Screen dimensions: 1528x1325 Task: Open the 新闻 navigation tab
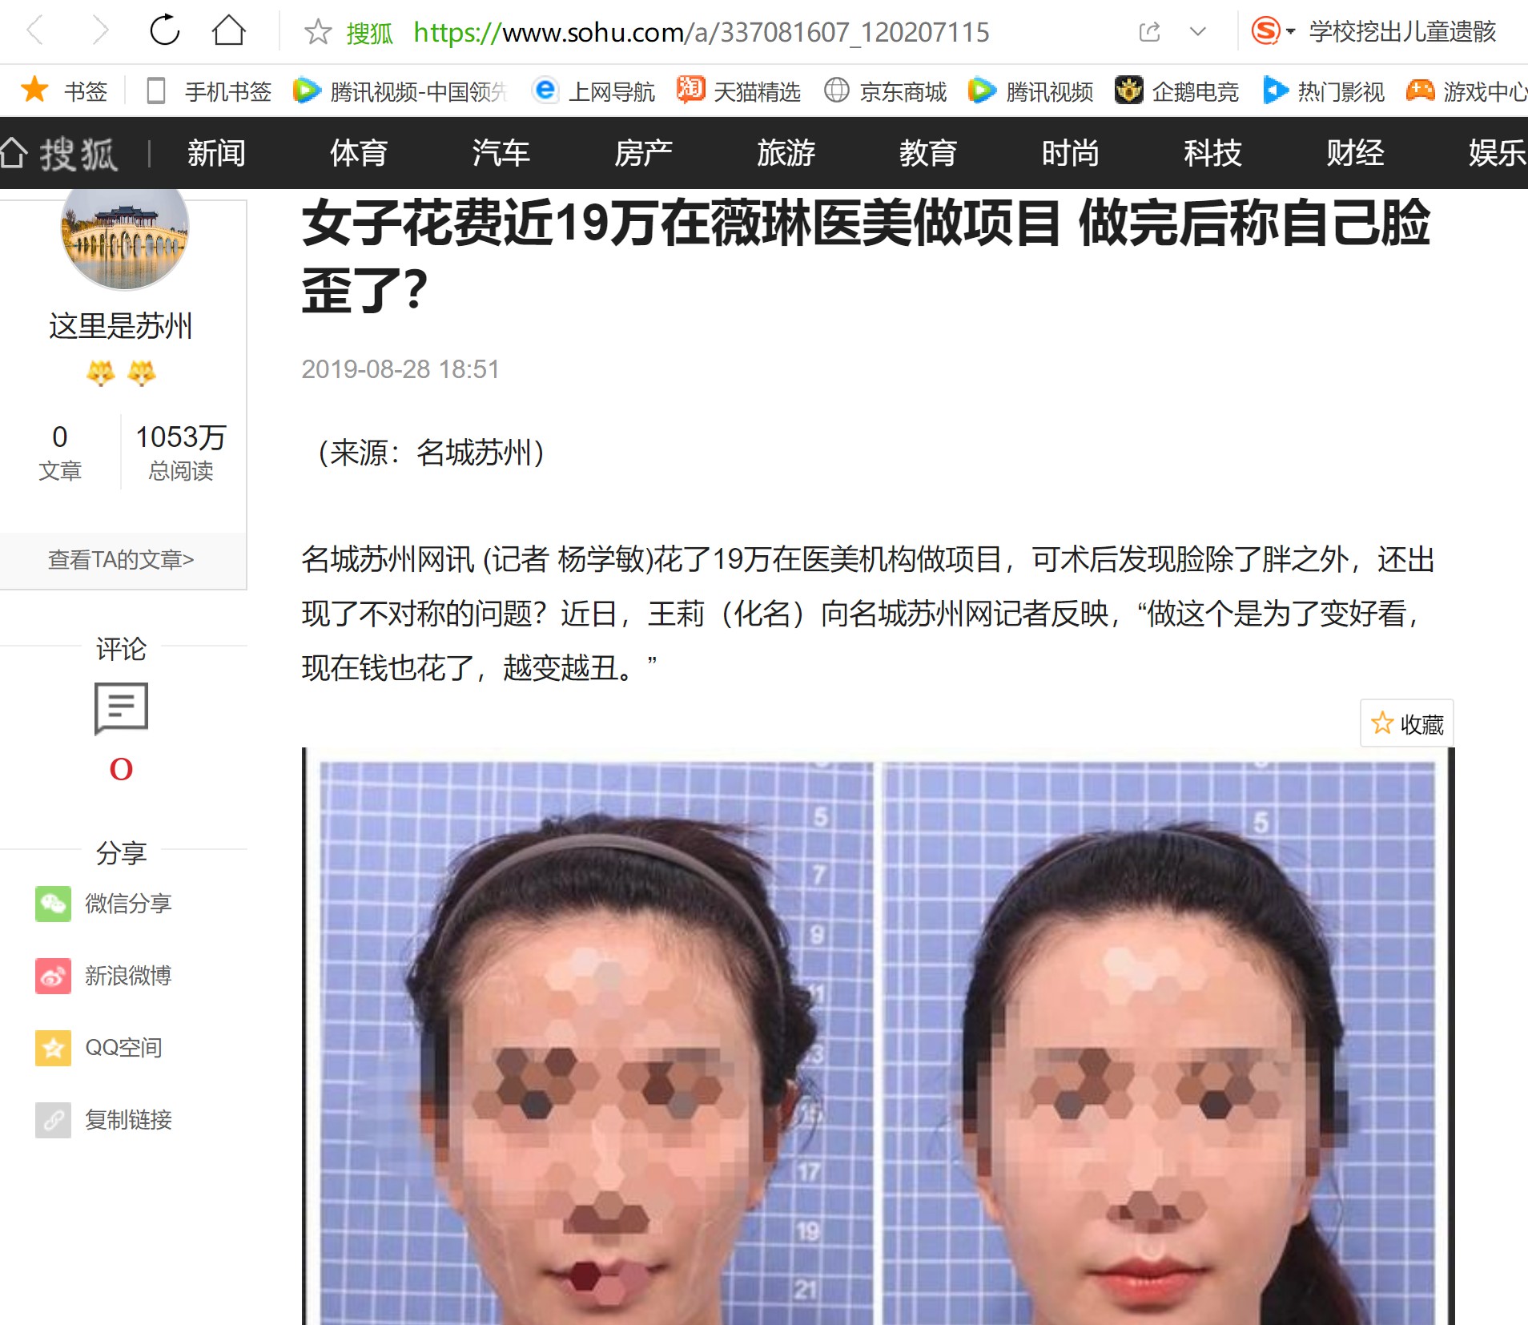click(216, 152)
